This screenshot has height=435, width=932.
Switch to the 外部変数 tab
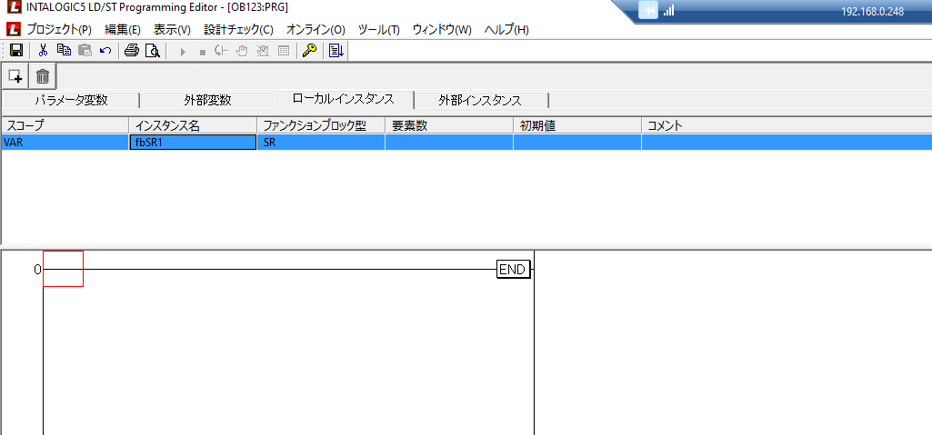(x=207, y=100)
